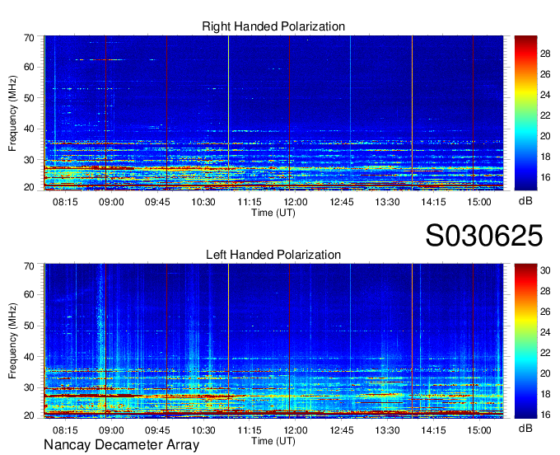Click the '11:15' time tick under Left Handed plot

250,430
